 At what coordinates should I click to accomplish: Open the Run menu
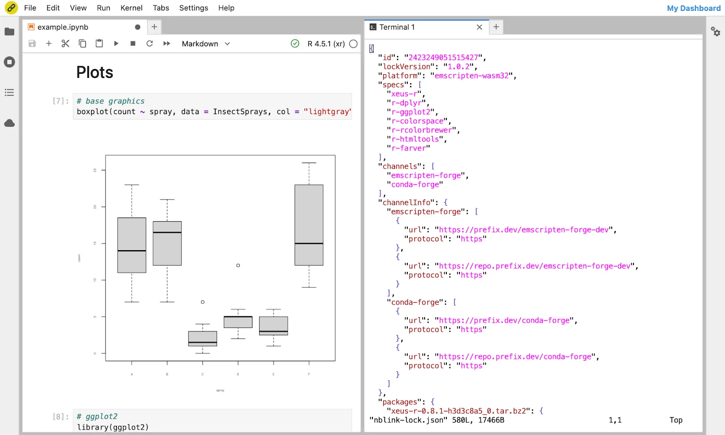[x=104, y=8]
